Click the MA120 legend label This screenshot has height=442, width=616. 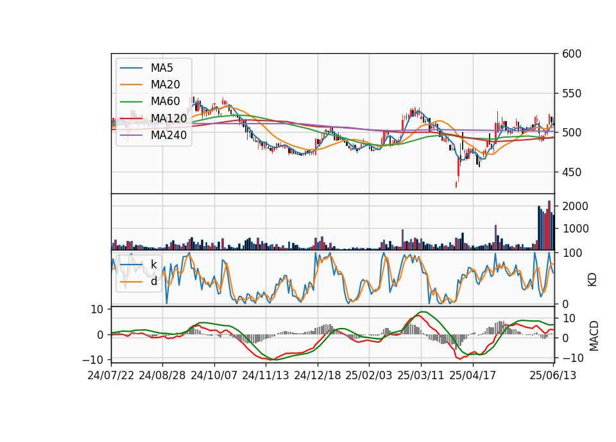tap(169, 119)
